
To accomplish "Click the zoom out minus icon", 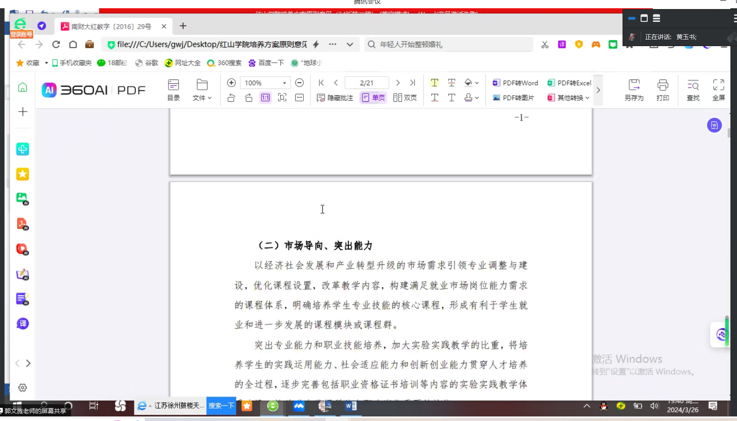I will (x=300, y=83).
